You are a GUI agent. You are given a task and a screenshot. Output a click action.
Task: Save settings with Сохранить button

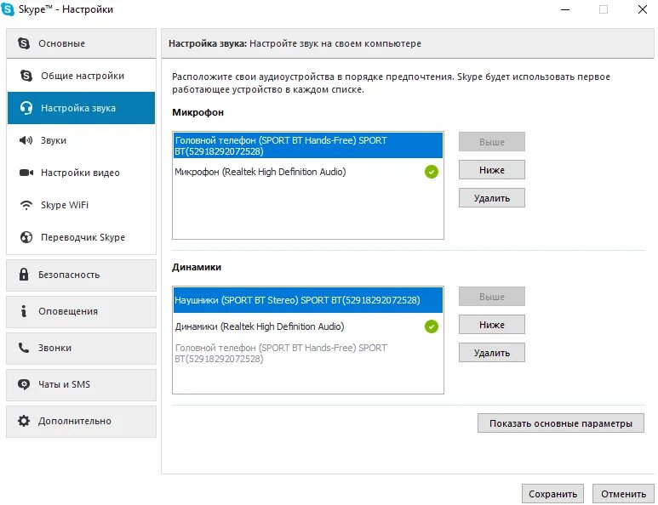point(552,494)
